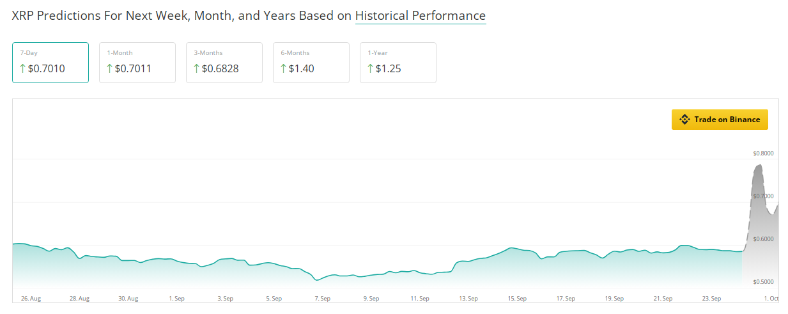Switch to the 1-Month prediction tab

pyautogui.click(x=137, y=63)
